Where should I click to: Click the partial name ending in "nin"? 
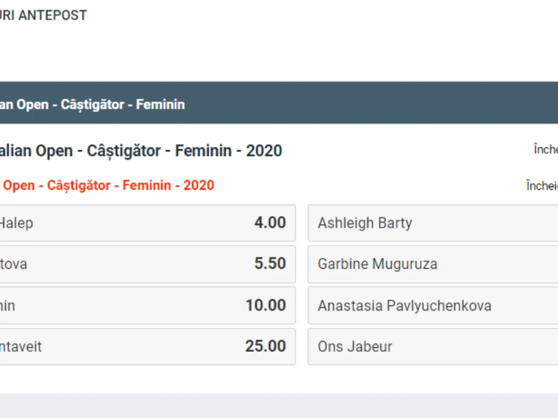pos(7,306)
